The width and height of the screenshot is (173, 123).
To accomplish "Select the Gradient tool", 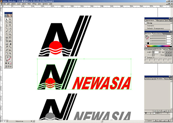I will click(x=10, y=44).
